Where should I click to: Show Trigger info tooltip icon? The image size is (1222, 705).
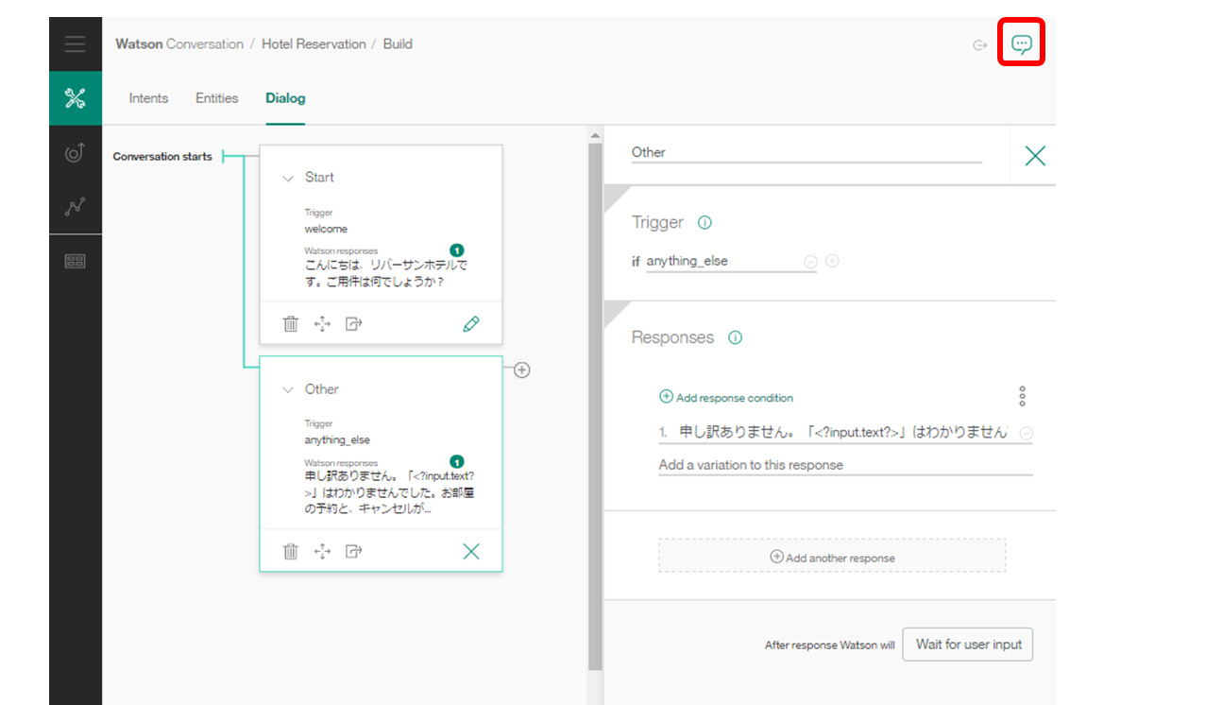click(x=704, y=223)
